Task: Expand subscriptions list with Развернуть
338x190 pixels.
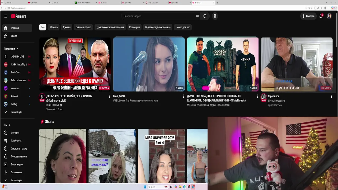Action: [17, 112]
